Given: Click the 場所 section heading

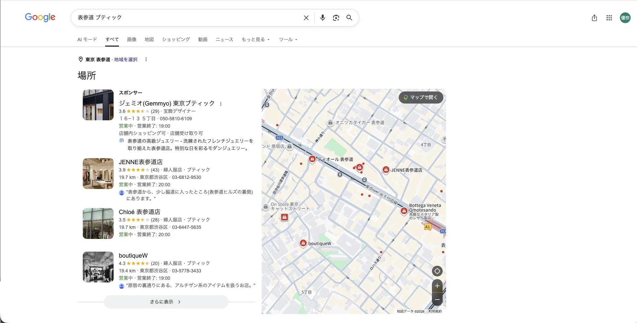Looking at the screenshot, I should tap(87, 75).
